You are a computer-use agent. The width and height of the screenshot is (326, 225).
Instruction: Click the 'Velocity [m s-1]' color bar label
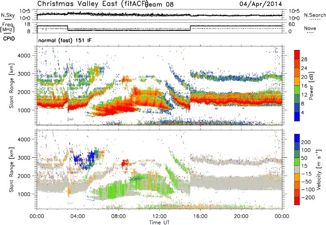(319, 169)
